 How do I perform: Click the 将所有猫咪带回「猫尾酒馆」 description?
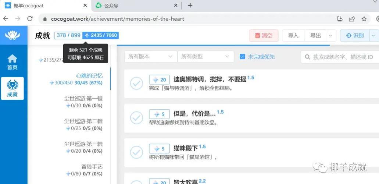pyautogui.click(x=183, y=158)
